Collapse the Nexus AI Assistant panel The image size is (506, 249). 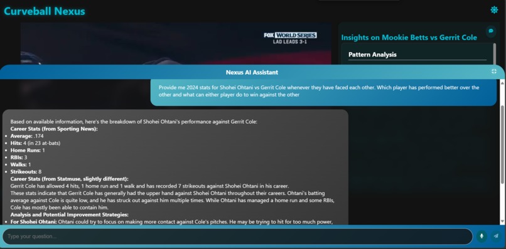494,72
